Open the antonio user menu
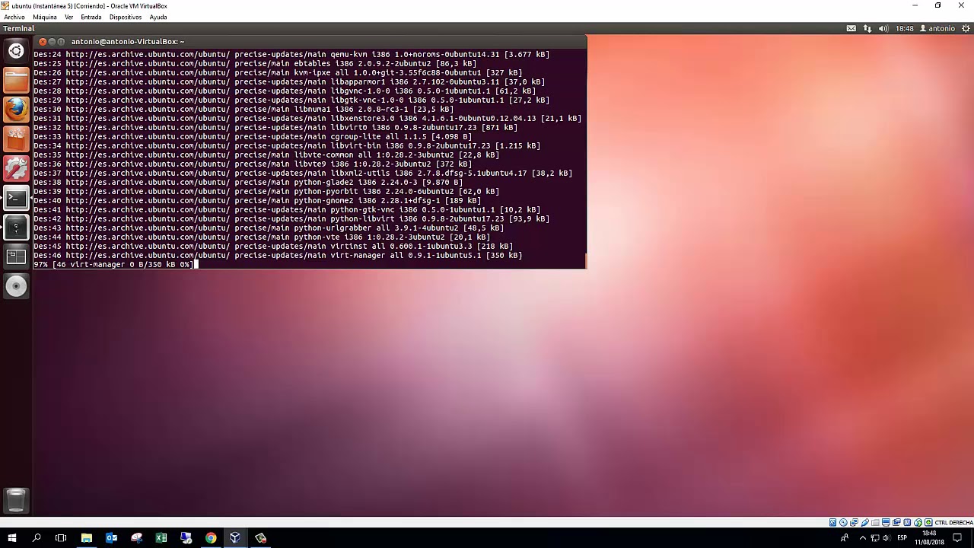The image size is (974, 548). 937,28
